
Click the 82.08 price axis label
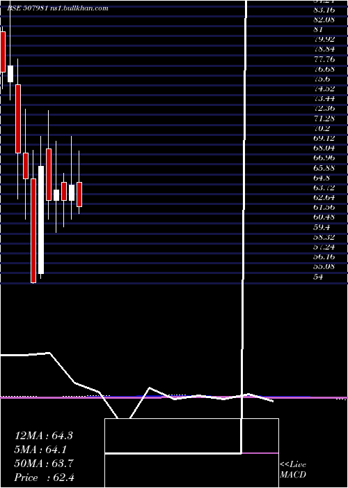pyautogui.click(x=324, y=20)
